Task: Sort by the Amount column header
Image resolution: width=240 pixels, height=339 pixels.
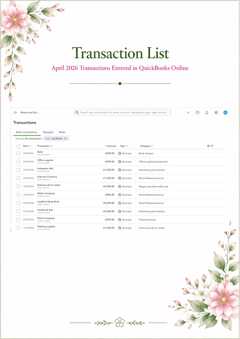Action: click(x=110, y=146)
